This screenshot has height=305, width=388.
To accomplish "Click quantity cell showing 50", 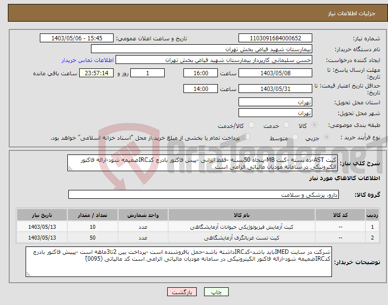I will (x=92, y=238).
